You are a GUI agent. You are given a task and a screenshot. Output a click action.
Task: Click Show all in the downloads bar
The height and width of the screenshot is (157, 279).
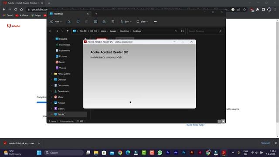click(x=265, y=143)
